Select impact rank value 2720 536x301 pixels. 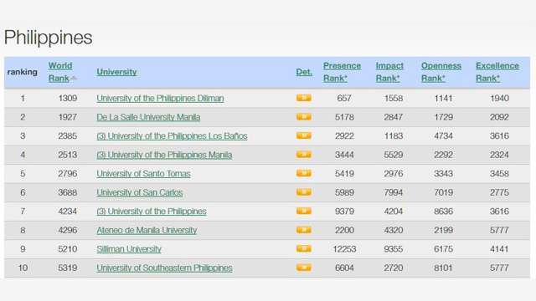click(x=394, y=268)
